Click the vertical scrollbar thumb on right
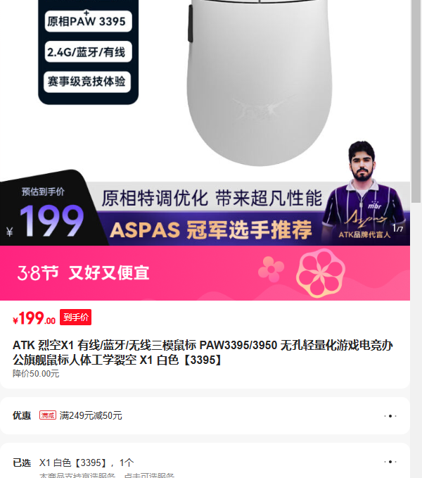The width and height of the screenshot is (422, 478). 416,101
